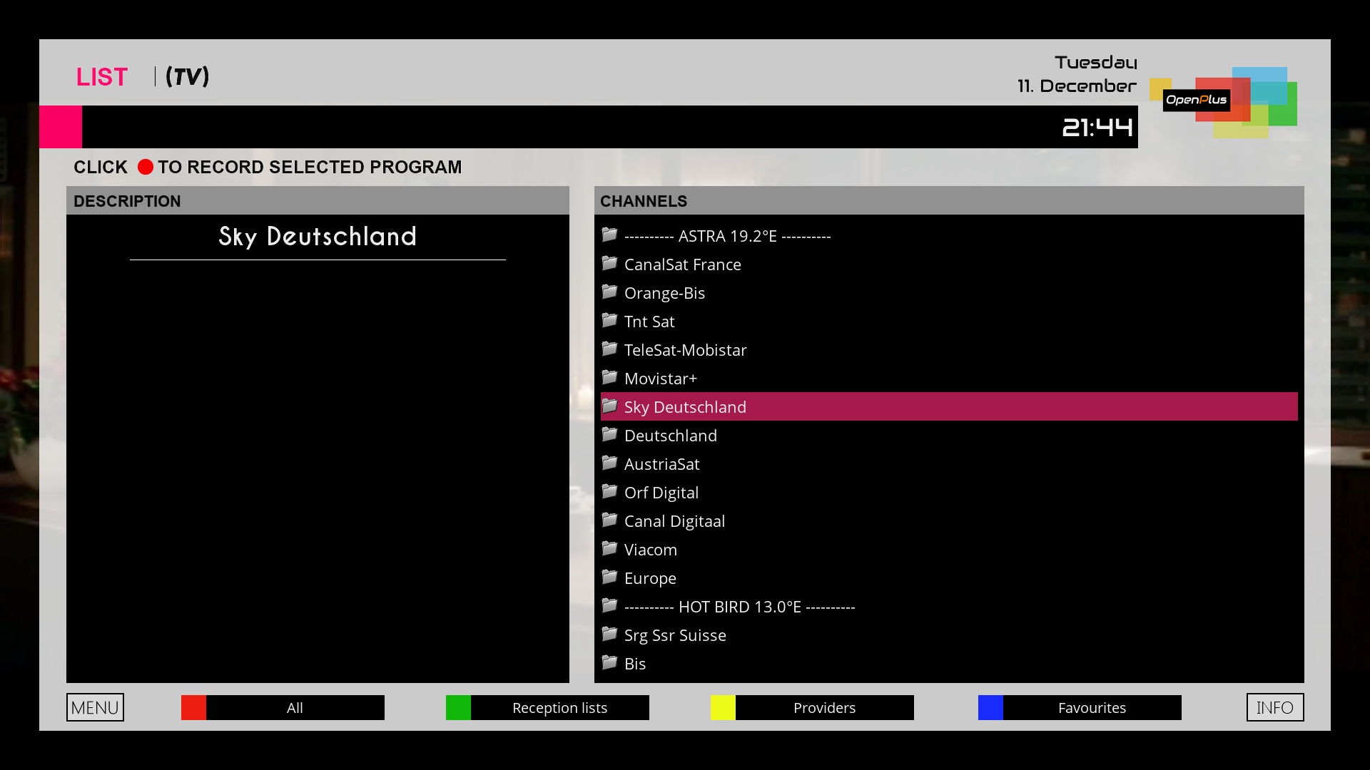Viewport: 1370px width, 770px height.
Task: Click the Sky Deutschland description title
Action: pyautogui.click(x=318, y=237)
